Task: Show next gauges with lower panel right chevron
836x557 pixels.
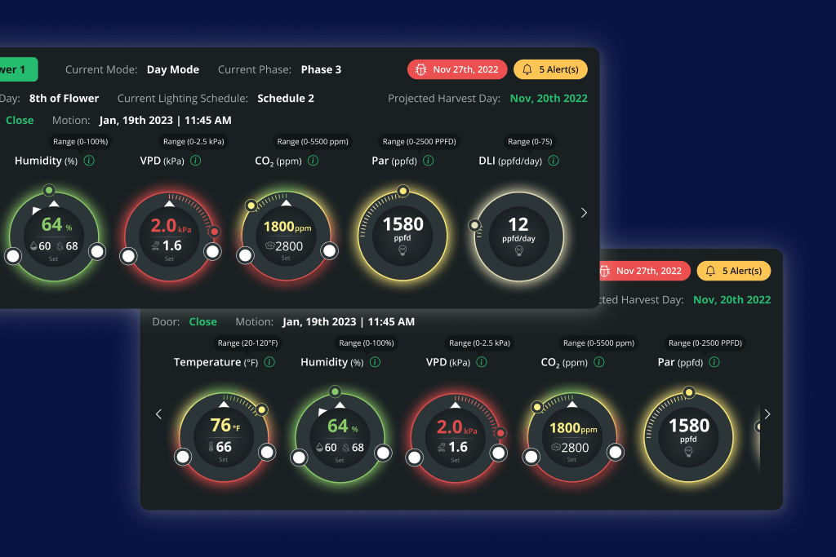Action: coord(767,414)
